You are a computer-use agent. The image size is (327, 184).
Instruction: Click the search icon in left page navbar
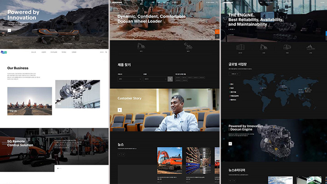pyautogui.click(x=106, y=52)
